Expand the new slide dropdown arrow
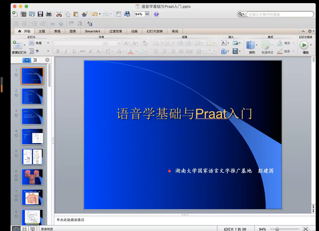319x231 pixels. 24,45
